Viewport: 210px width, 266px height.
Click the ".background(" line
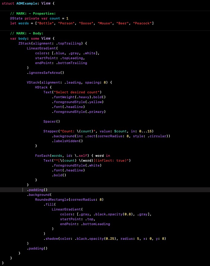pos(39,195)
